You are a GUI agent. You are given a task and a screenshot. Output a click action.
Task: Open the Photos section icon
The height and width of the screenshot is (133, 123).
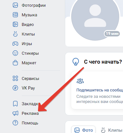point(15,5)
